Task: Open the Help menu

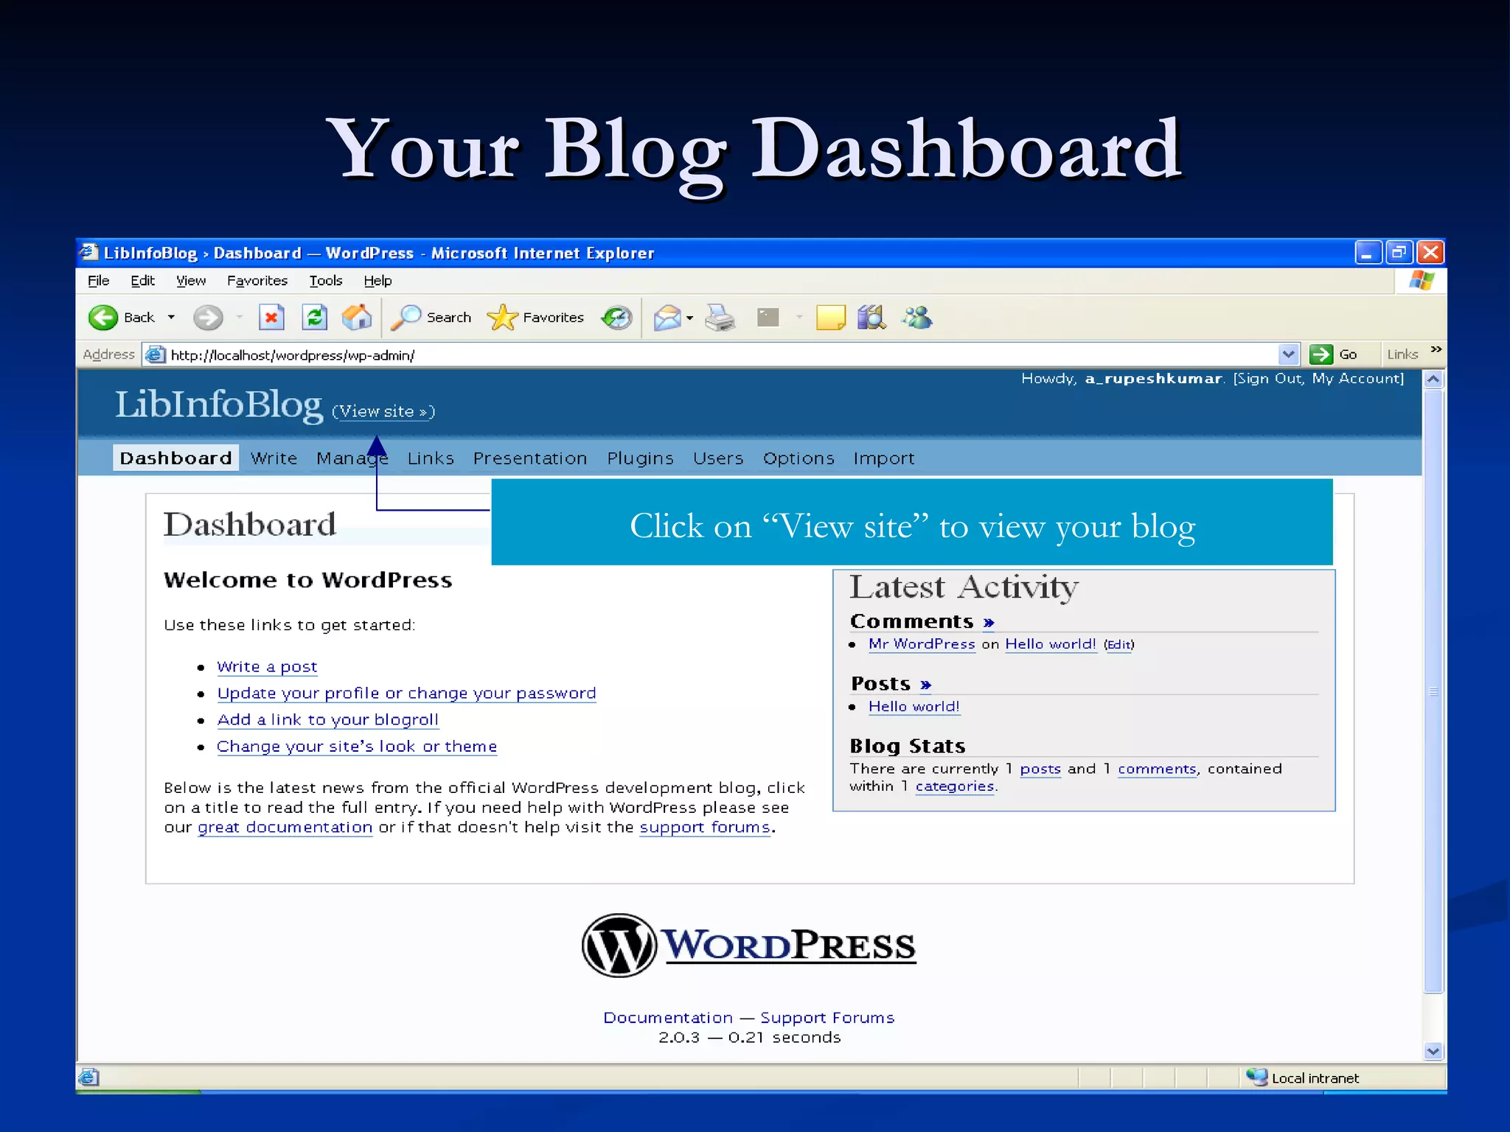Action: point(377,281)
